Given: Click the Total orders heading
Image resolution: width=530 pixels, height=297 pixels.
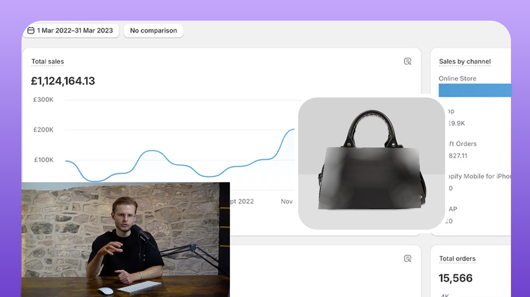Looking at the screenshot, I should click(x=457, y=259).
